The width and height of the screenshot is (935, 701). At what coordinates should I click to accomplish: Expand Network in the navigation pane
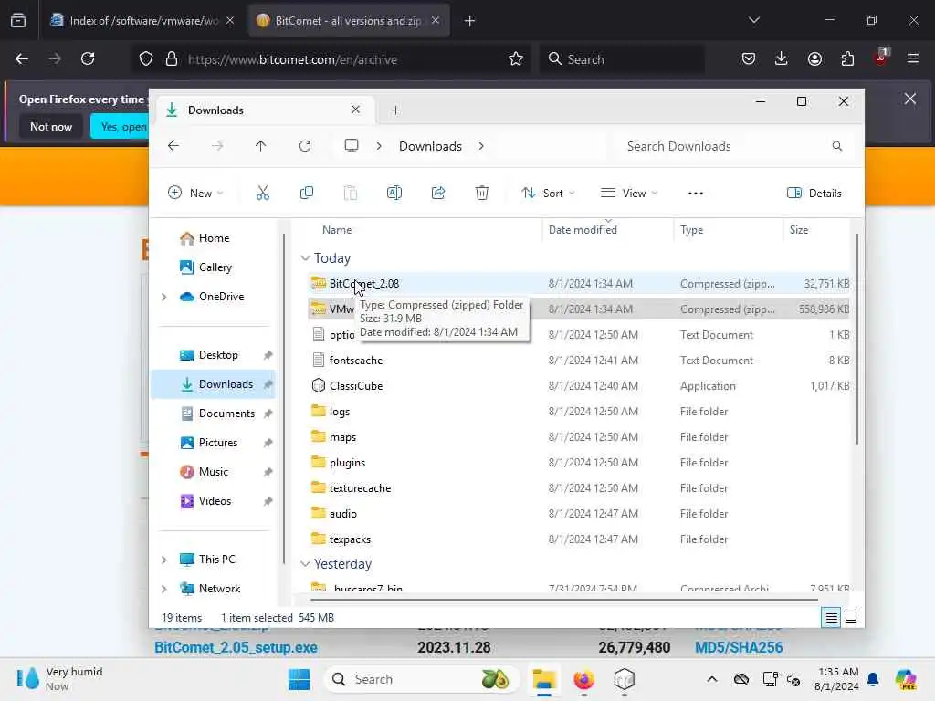pos(164,589)
